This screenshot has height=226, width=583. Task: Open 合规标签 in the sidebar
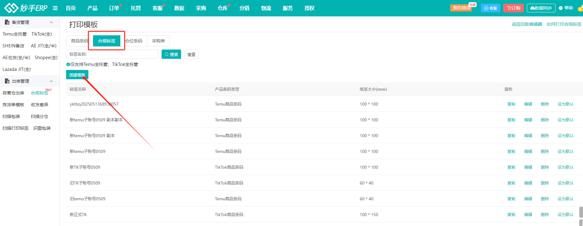40,93
